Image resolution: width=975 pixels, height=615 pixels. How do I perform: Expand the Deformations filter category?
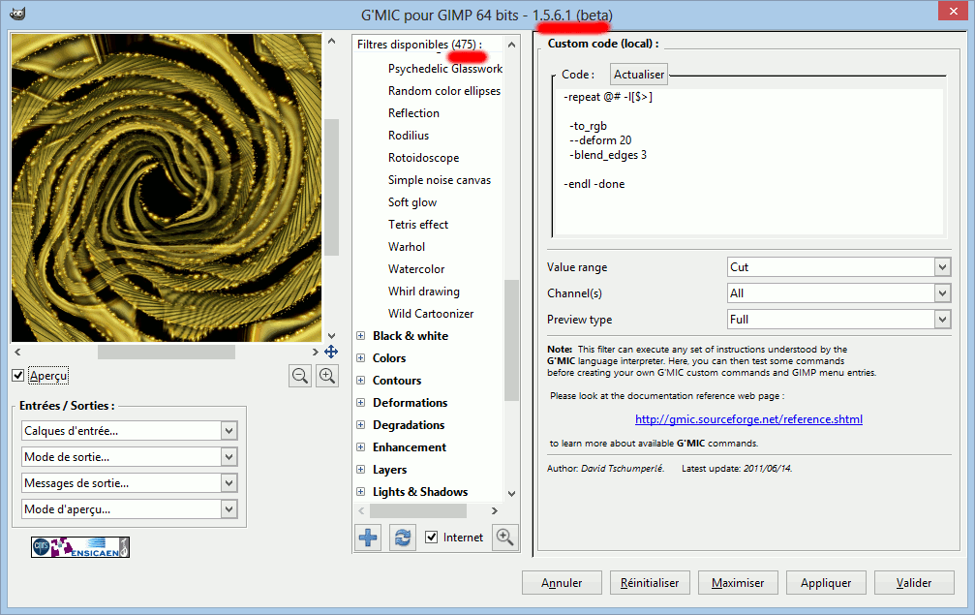click(360, 402)
